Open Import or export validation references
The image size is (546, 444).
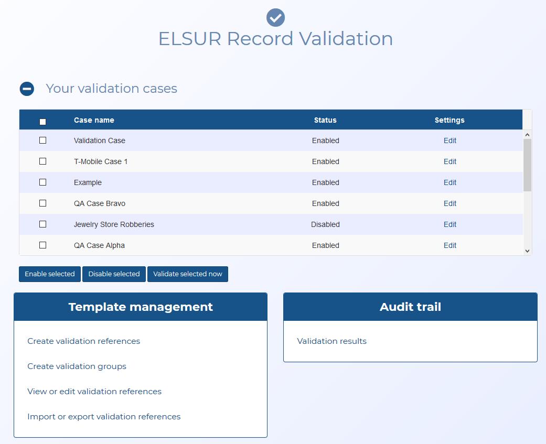click(104, 417)
